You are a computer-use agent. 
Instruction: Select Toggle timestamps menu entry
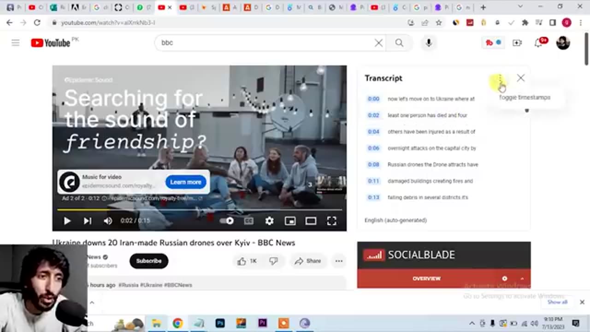[525, 97]
